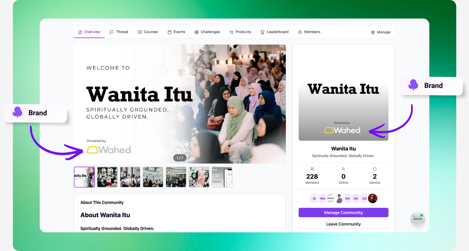The image size is (469, 251).
Task: Click the Overview tab document icon
Action: tap(80, 32)
